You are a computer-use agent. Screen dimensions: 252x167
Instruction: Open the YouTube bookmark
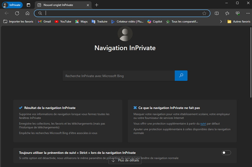coord(63,22)
